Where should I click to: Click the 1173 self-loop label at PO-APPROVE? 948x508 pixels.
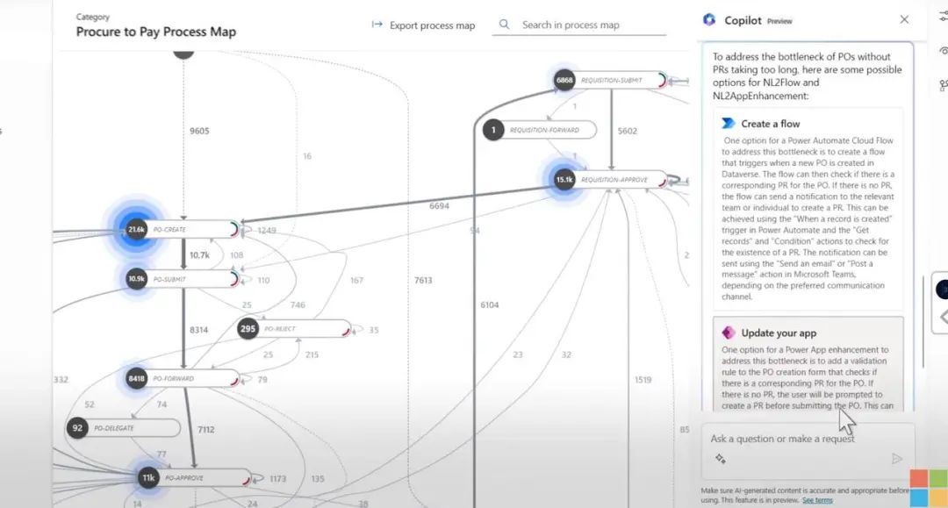tap(277, 478)
